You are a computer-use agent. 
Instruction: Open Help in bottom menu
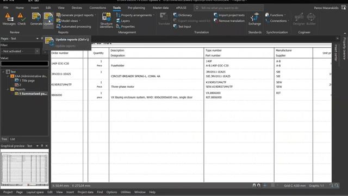[x=152, y=192]
